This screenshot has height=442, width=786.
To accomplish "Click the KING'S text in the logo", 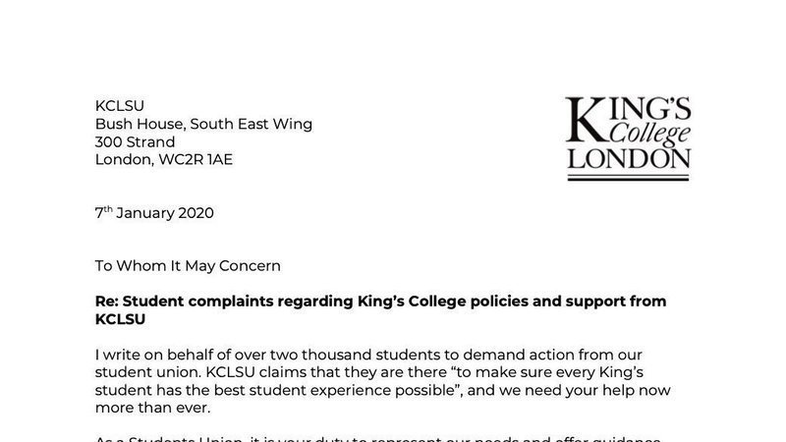I will [x=629, y=111].
